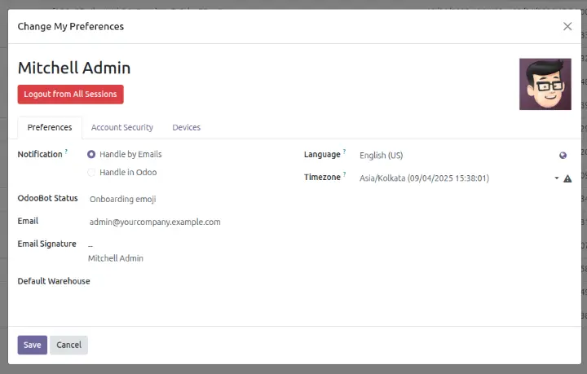
Task: Switch to the Account Security tab
Action: [x=121, y=127]
